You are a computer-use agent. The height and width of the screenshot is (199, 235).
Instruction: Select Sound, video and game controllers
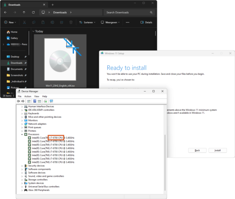pyautogui.click(x=46, y=176)
